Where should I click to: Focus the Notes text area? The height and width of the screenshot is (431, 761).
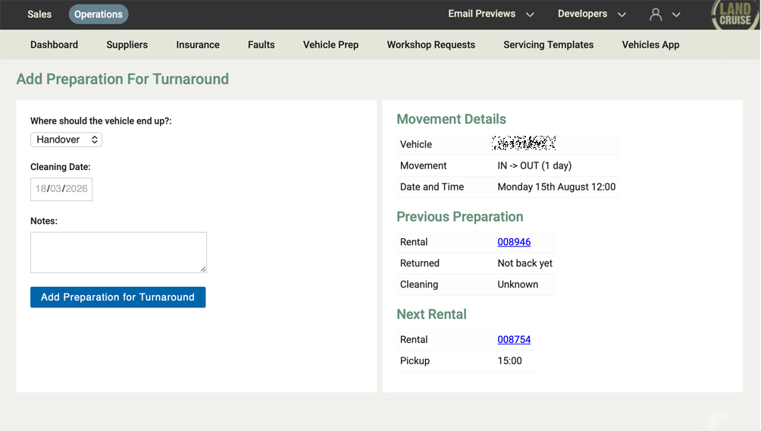pyautogui.click(x=118, y=252)
